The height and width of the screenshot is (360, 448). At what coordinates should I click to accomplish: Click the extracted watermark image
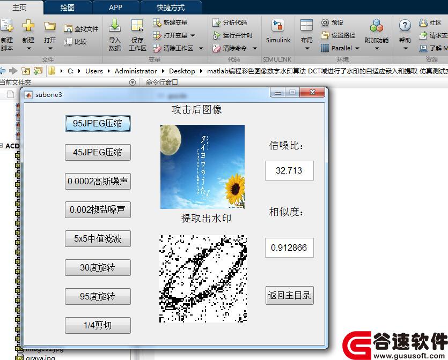(203, 279)
